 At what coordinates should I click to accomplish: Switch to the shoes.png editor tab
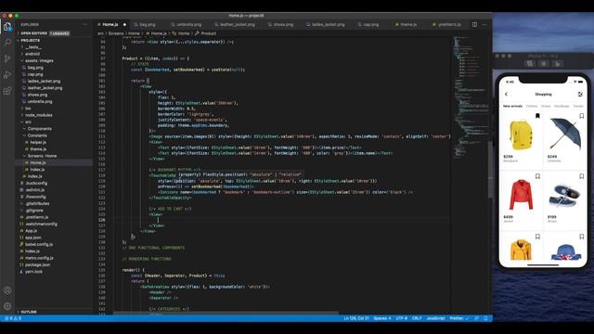tap(283, 24)
